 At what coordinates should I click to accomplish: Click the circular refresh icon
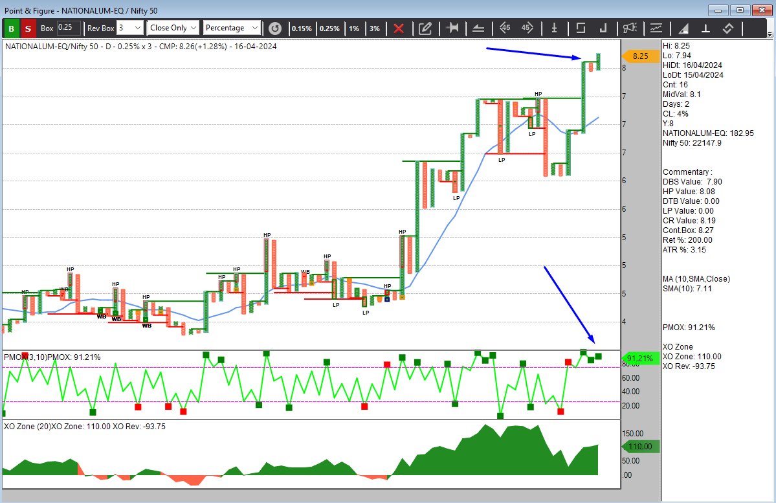pos(275,28)
